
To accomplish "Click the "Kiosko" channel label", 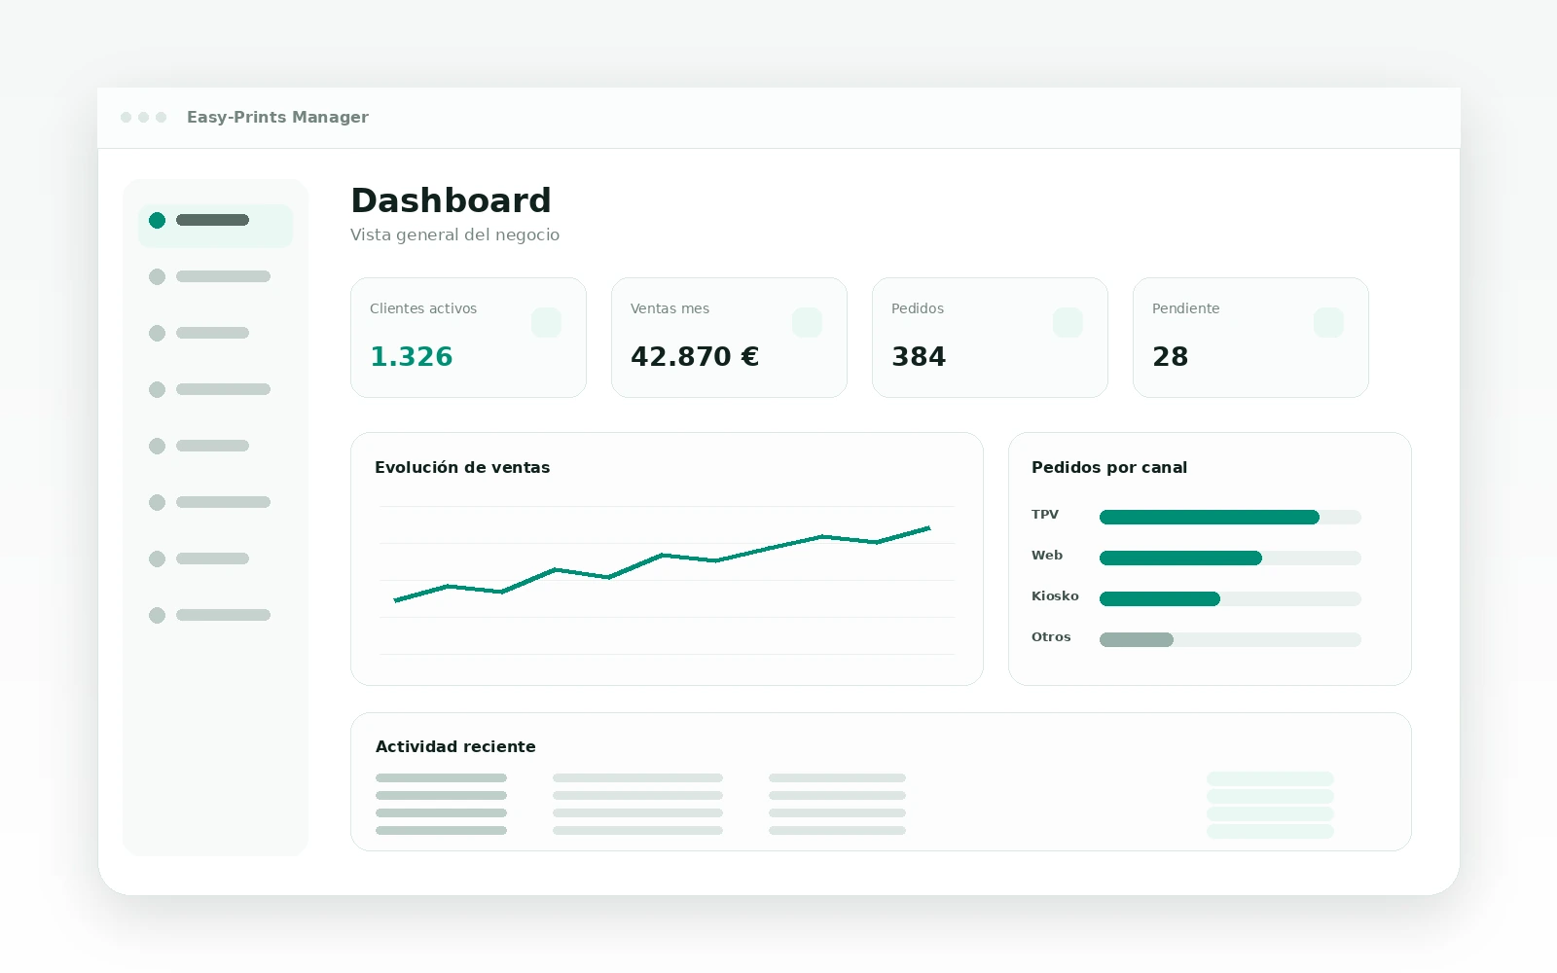I will click(x=1055, y=596).
